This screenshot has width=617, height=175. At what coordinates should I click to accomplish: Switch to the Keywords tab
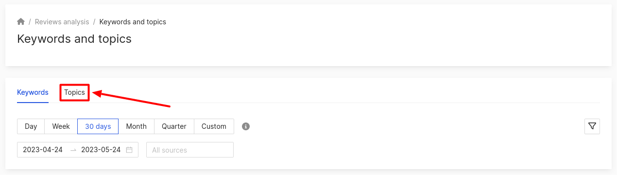(x=33, y=92)
